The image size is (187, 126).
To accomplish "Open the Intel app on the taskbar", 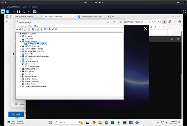I will [131, 122].
